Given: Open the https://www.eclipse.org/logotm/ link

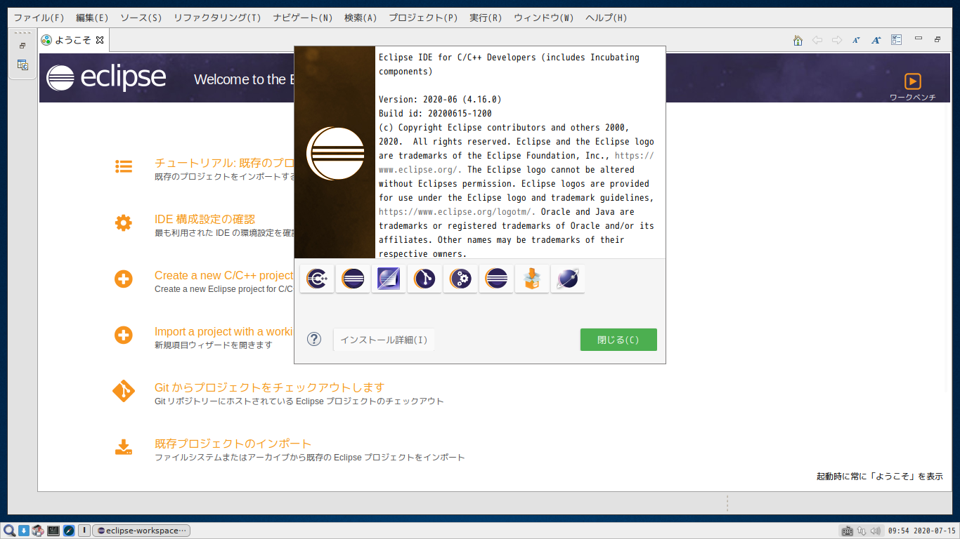Looking at the screenshot, I should [457, 212].
